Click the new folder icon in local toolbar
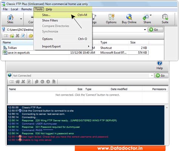Screen dimensions: 179x151 coord(12,36)
